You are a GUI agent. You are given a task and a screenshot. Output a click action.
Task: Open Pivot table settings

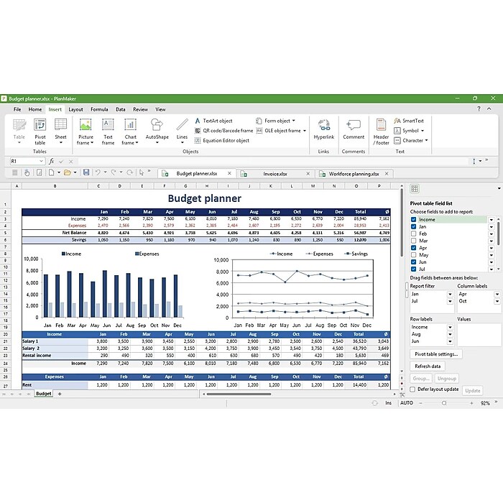coord(436,354)
